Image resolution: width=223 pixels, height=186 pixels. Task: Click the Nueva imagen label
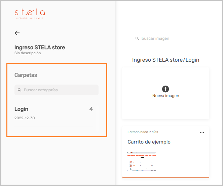(166, 96)
